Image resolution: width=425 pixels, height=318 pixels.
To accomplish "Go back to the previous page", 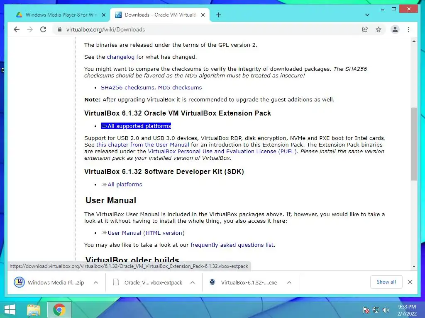I will pyautogui.click(x=17, y=29).
